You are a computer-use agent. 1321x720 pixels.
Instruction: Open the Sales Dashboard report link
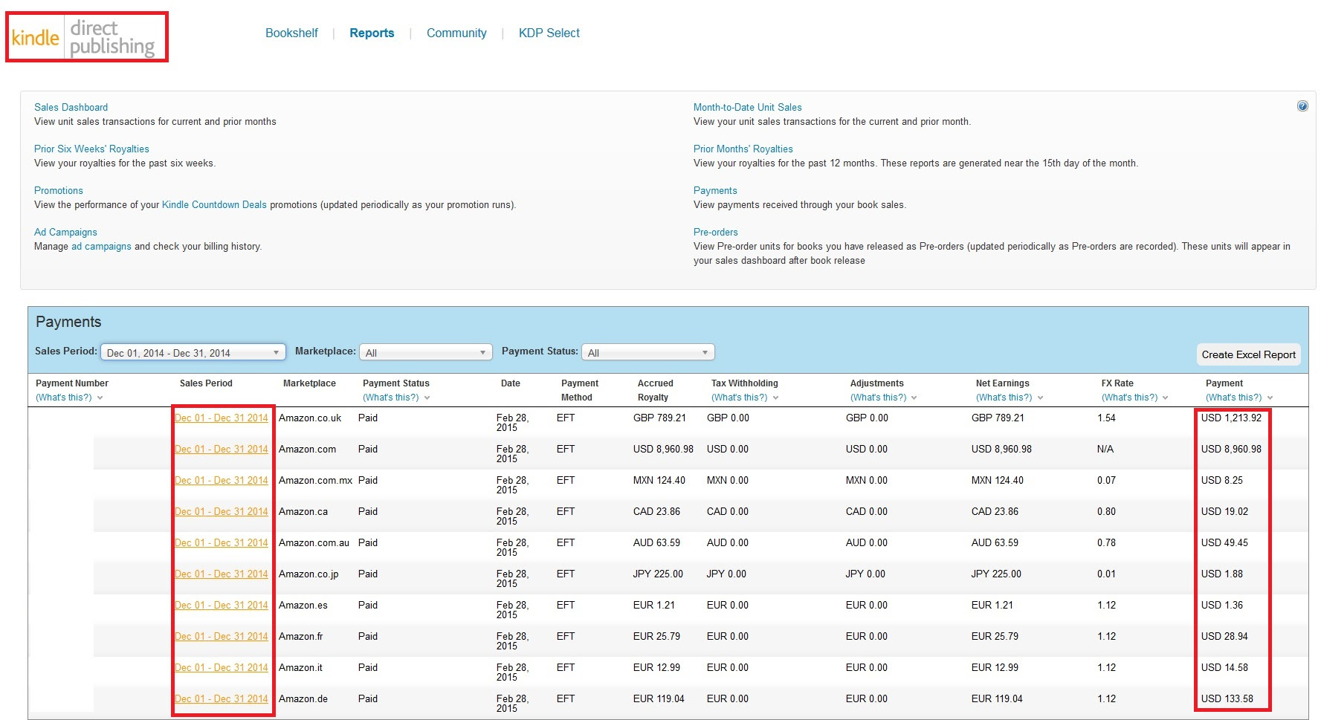tap(71, 107)
